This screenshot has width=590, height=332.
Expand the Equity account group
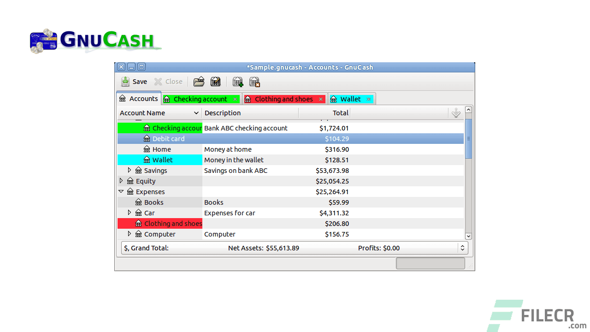(121, 181)
